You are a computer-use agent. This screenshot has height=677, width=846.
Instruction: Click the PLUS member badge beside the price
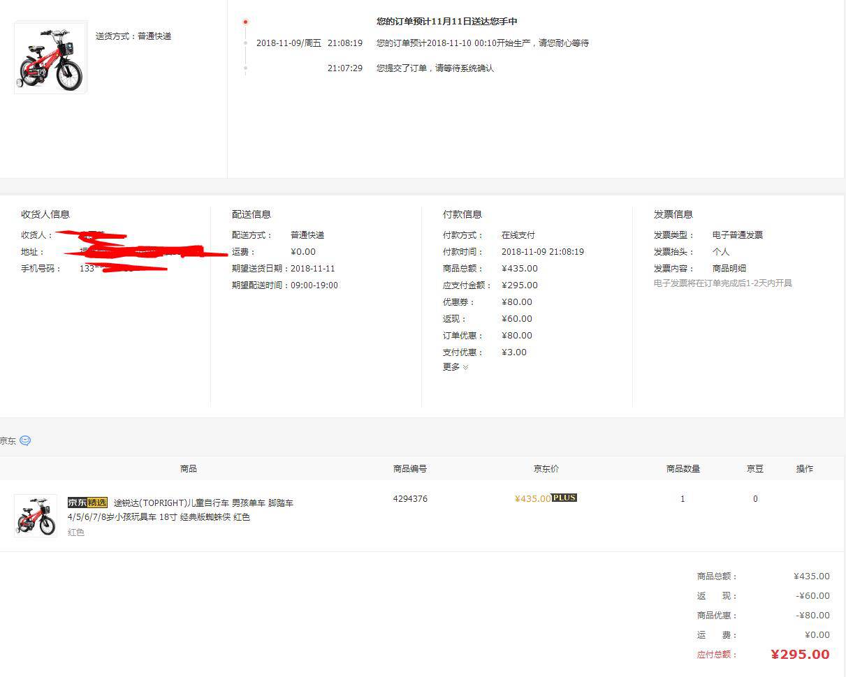point(564,498)
